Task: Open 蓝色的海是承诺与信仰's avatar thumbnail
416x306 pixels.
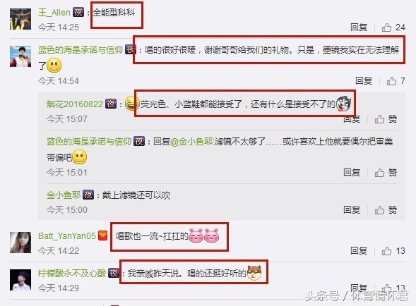Action: click(20, 56)
